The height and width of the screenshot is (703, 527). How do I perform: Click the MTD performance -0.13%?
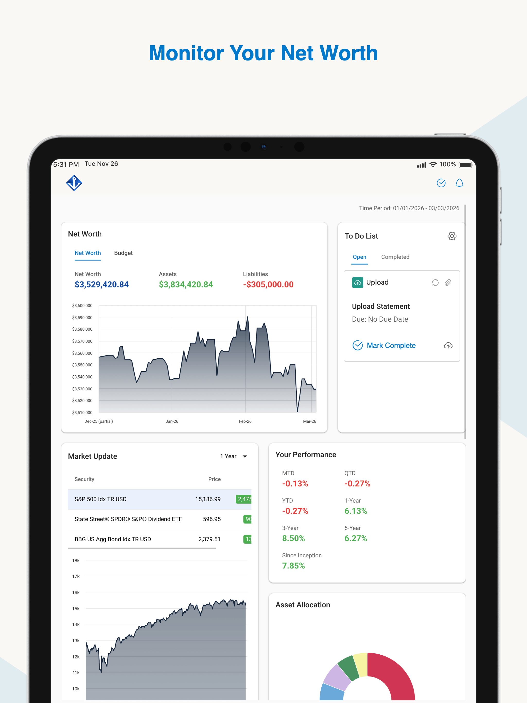pos(295,484)
